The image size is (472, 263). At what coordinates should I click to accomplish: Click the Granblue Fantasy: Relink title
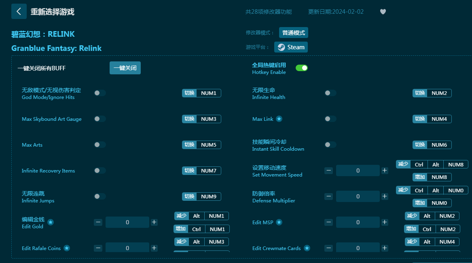click(56, 48)
